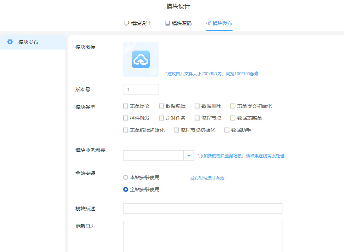The width and height of the screenshot is (344, 252).
Task: Select 本站安装使用 radio button
Action: 126,177
